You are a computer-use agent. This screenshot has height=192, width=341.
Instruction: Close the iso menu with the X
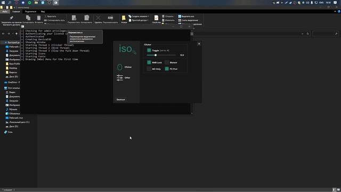pyautogui.click(x=199, y=44)
